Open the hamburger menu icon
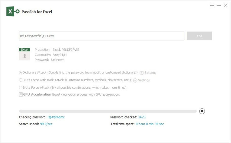231x143 pixels. point(212,6)
